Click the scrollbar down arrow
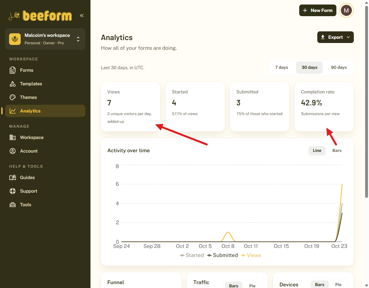 pyautogui.click(x=366, y=286)
